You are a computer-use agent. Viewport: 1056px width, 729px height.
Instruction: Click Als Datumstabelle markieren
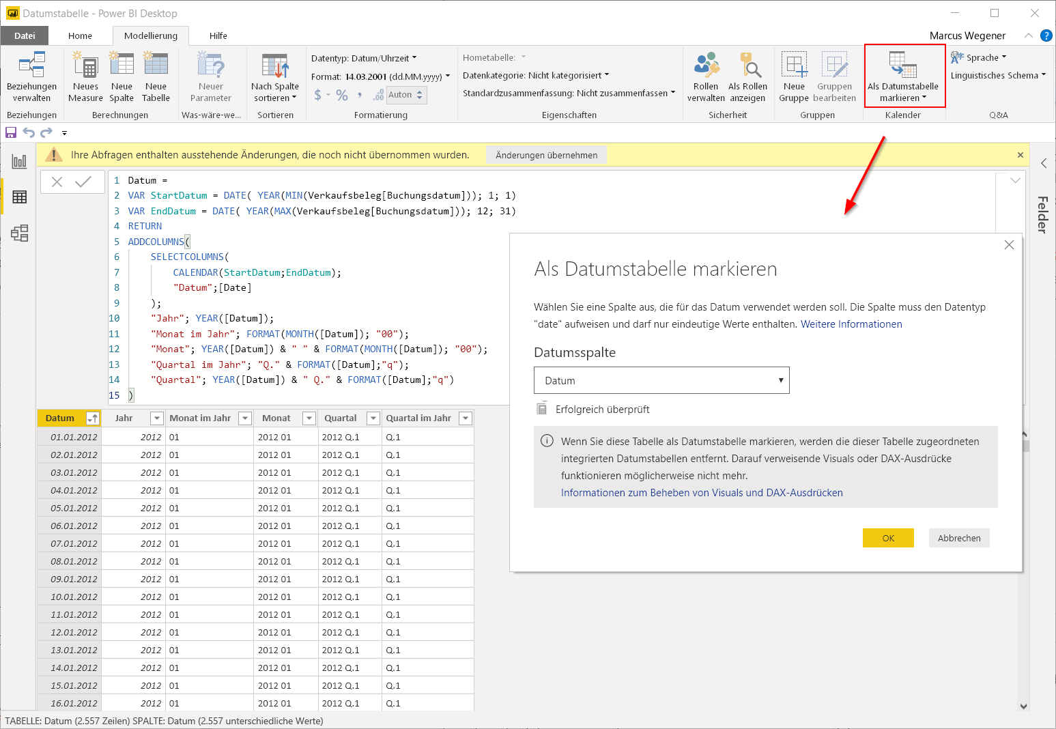click(x=903, y=77)
